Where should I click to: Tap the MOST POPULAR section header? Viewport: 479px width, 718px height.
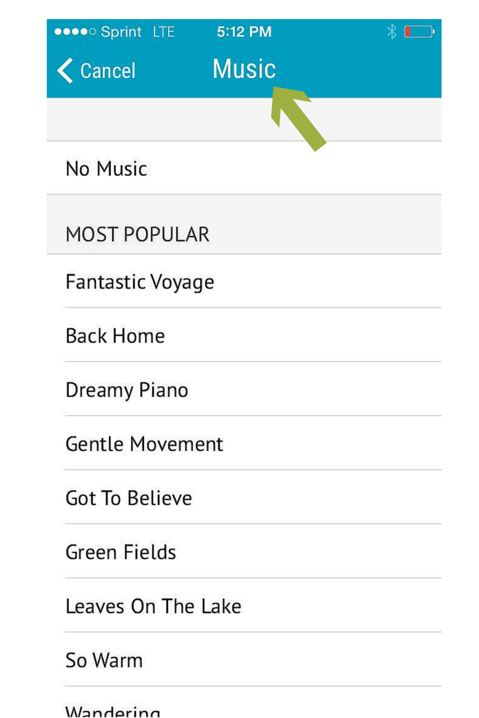point(138,235)
